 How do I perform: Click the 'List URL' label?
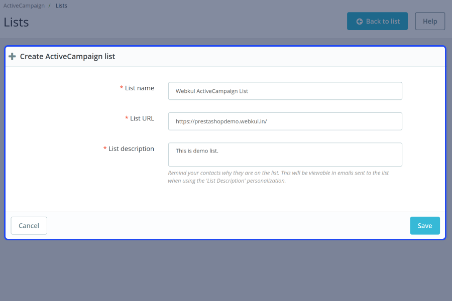(142, 118)
